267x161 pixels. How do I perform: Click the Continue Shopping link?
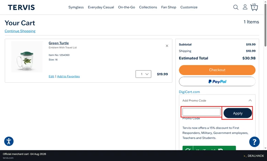pyautogui.click(x=20, y=31)
